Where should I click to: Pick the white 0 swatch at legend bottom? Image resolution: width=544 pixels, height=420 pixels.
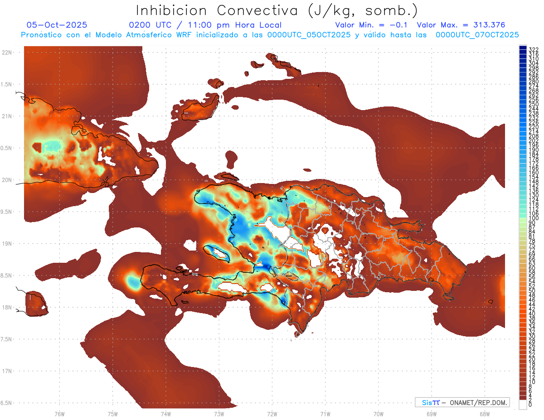tap(523, 405)
